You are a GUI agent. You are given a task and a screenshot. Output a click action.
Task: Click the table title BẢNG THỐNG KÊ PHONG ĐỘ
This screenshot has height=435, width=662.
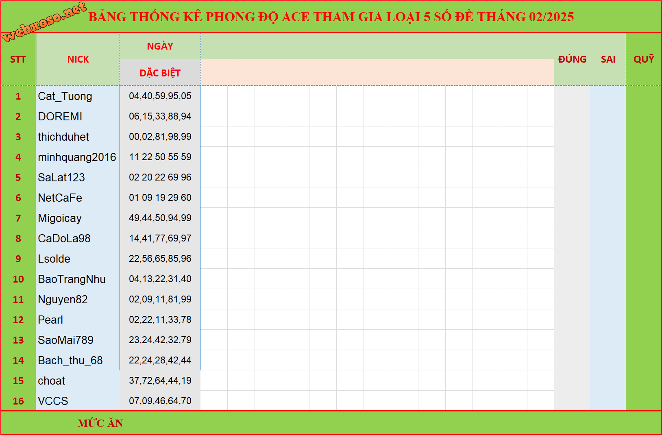pos(331,17)
